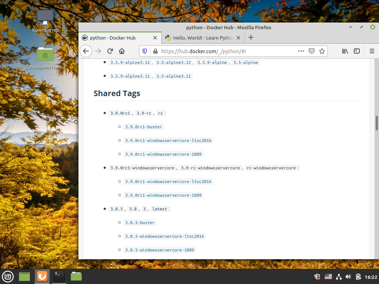
Task: Click the 16:22 clock
Action: 371,277
